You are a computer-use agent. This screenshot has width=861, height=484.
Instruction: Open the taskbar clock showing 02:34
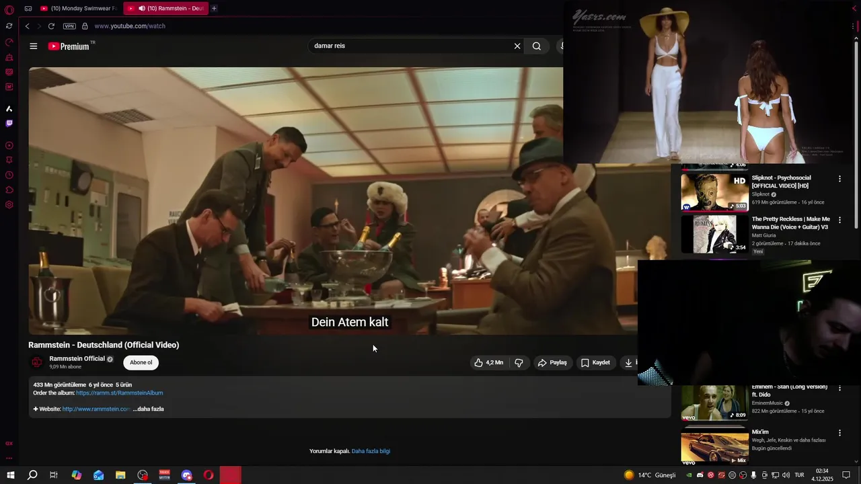coord(823,475)
